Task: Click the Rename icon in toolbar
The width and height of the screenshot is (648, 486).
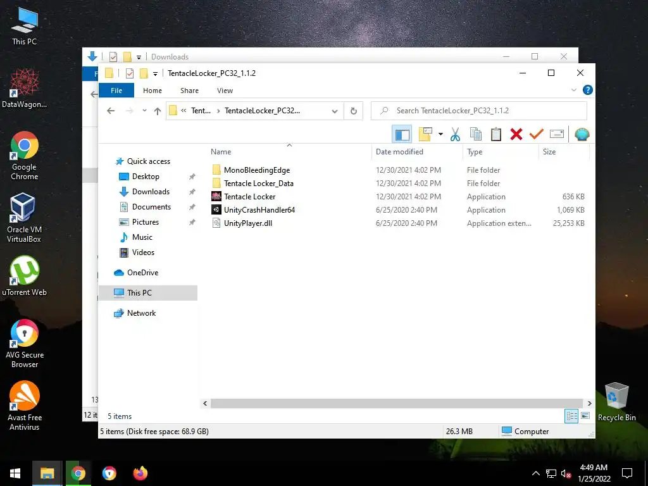Action: click(x=557, y=134)
